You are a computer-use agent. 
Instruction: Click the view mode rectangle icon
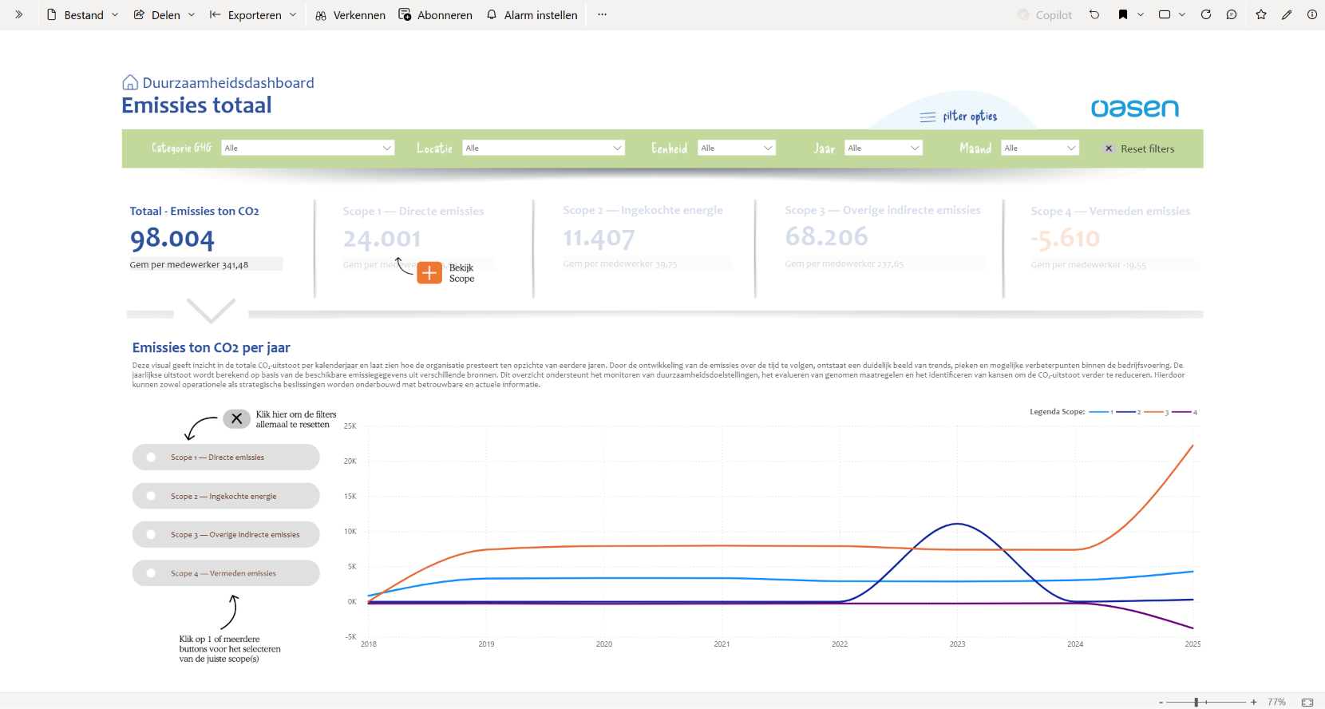(x=1165, y=14)
